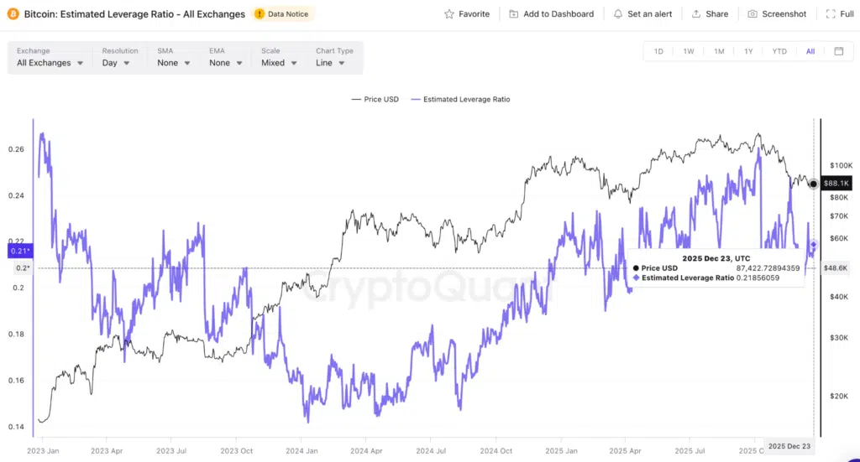Select the All time range tab
Viewport: 860px width, 462px height.
(x=810, y=51)
